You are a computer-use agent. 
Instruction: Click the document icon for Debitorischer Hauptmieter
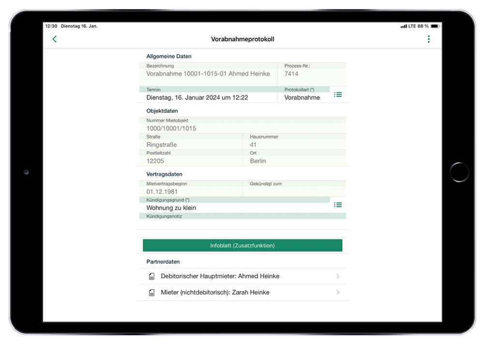click(151, 277)
